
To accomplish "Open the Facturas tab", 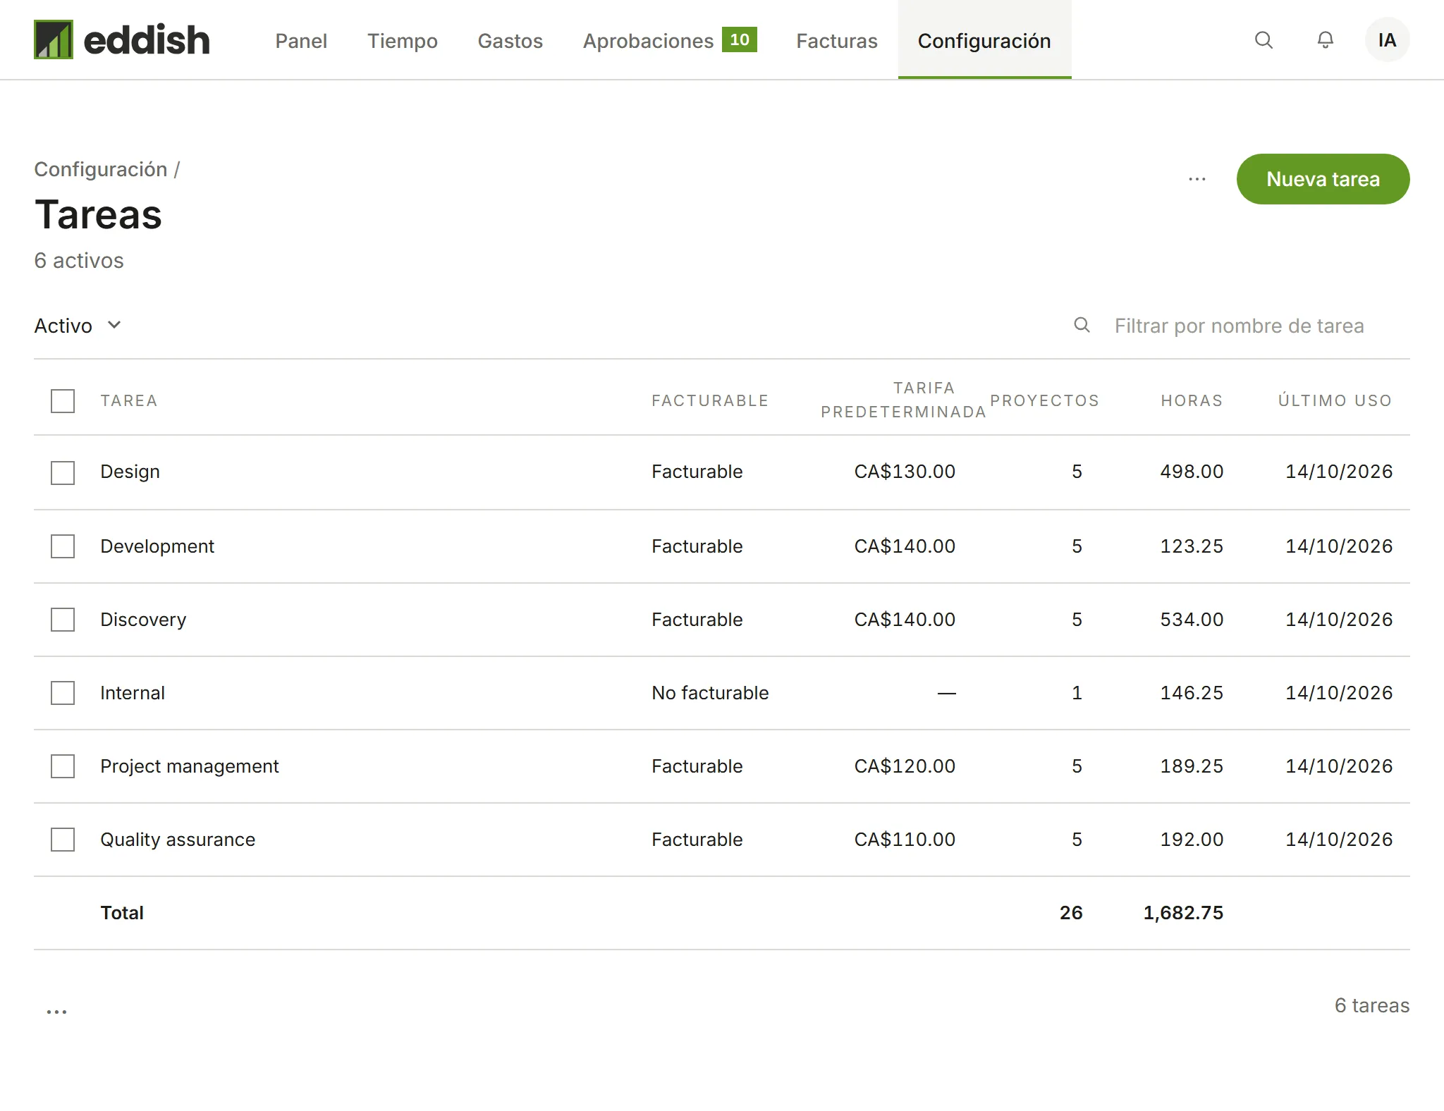I will coord(837,41).
